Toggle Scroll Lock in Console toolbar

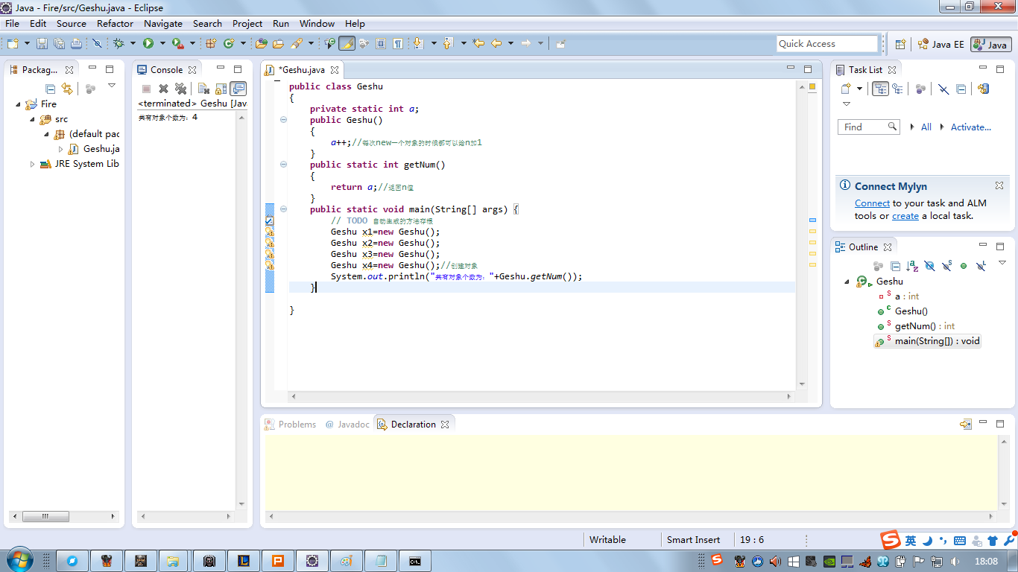[x=221, y=89]
